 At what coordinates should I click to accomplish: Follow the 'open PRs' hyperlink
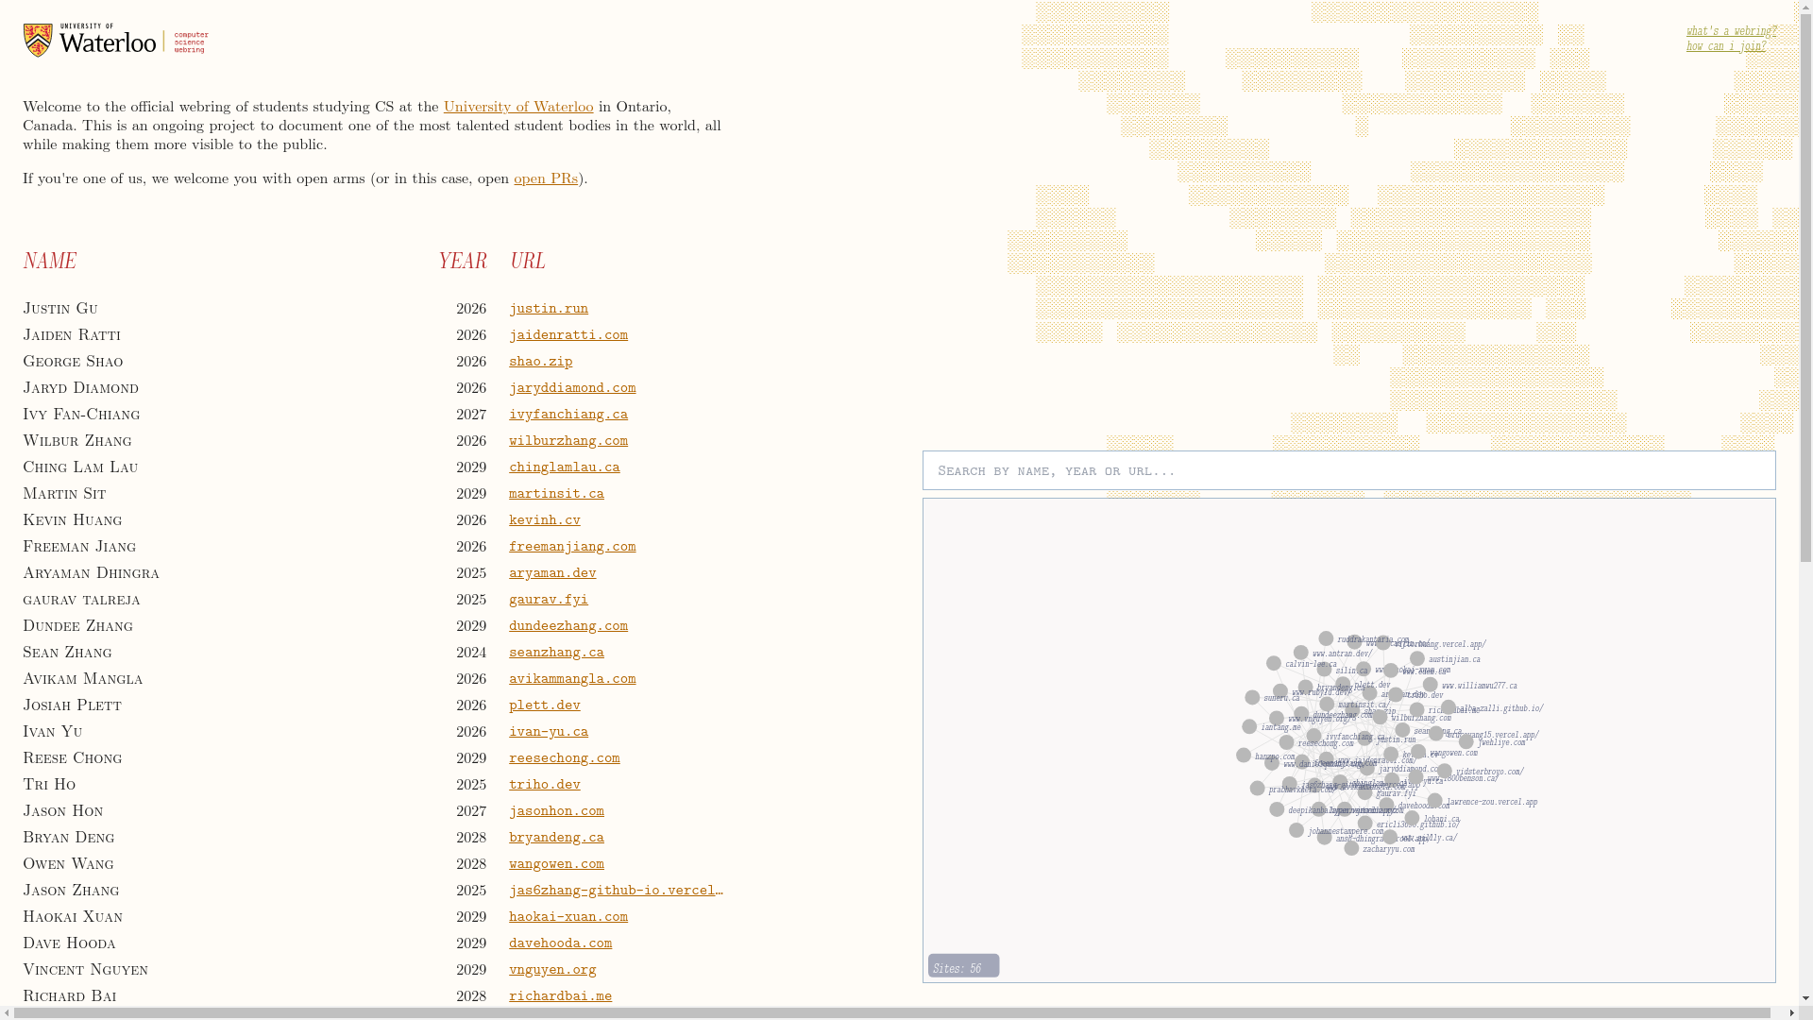[x=545, y=178]
